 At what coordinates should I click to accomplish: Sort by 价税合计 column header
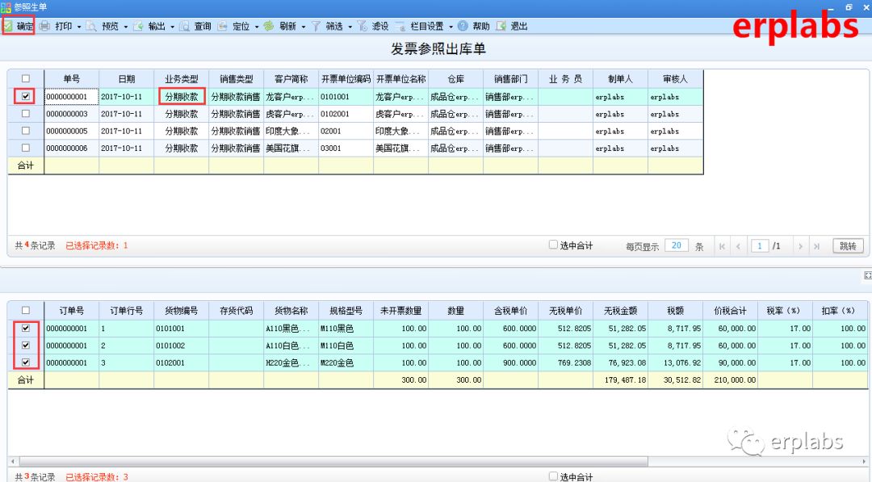coord(731,311)
